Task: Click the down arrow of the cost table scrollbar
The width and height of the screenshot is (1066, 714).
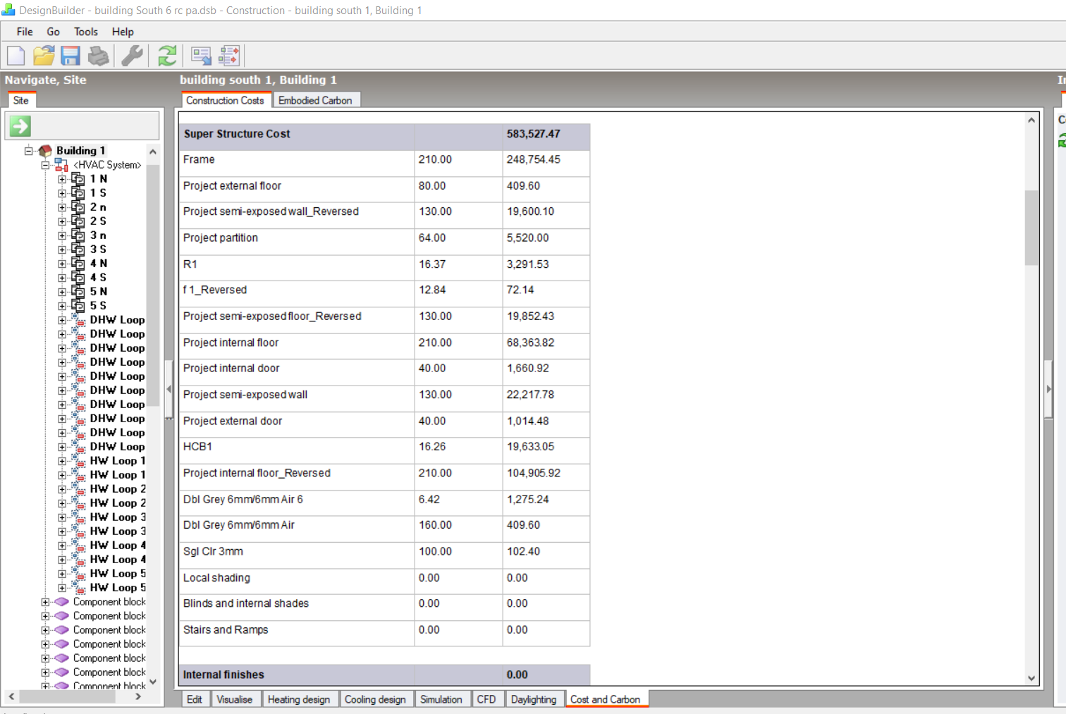Action: coord(1031,678)
